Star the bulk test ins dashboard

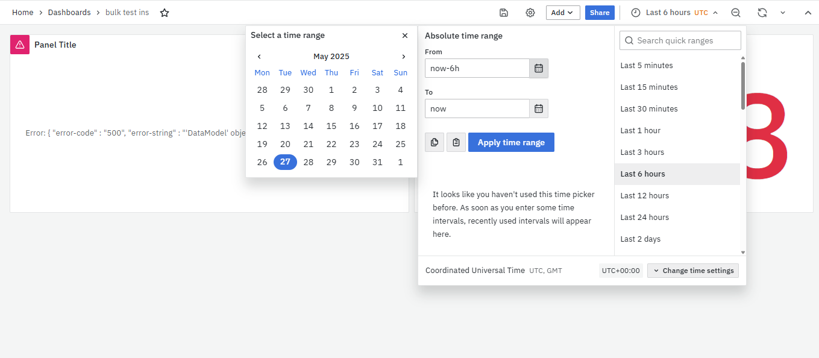[165, 13]
